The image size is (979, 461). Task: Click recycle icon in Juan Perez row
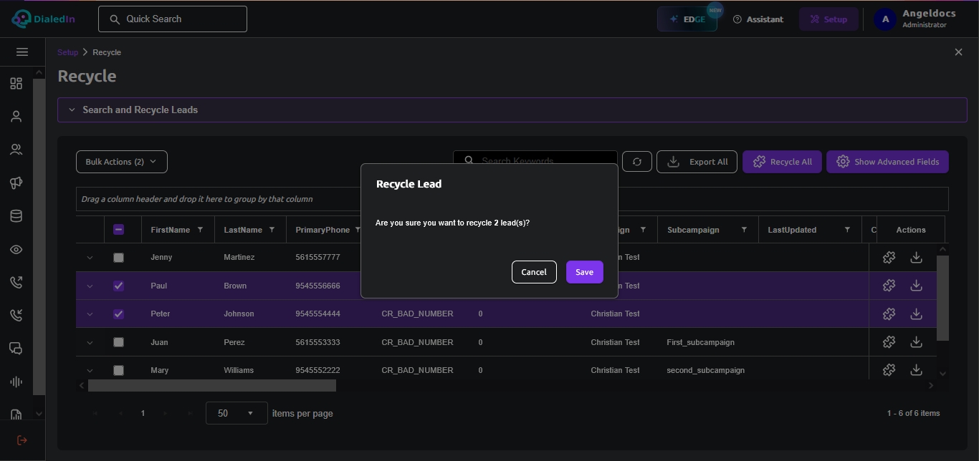[x=889, y=342]
